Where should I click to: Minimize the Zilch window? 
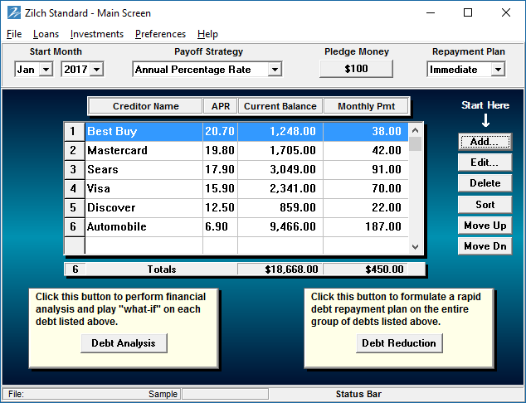[x=431, y=13]
